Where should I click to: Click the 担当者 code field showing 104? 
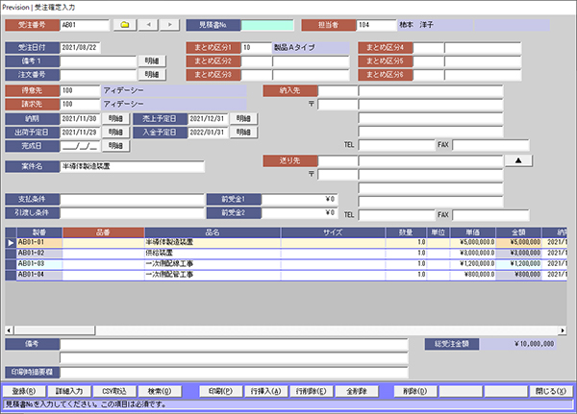click(376, 25)
